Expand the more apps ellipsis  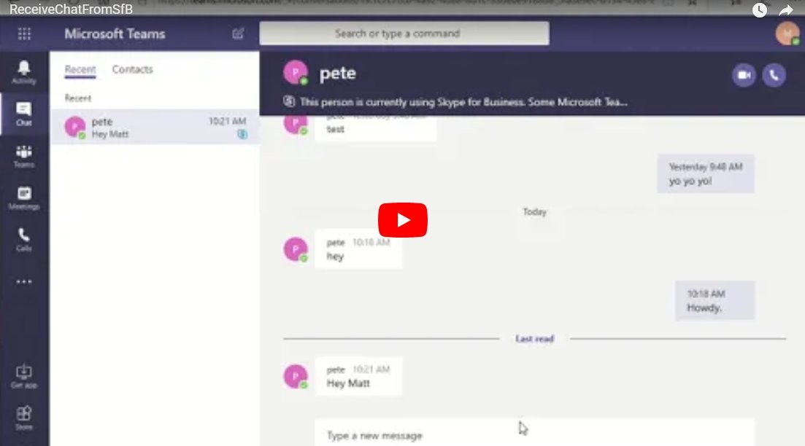24,282
